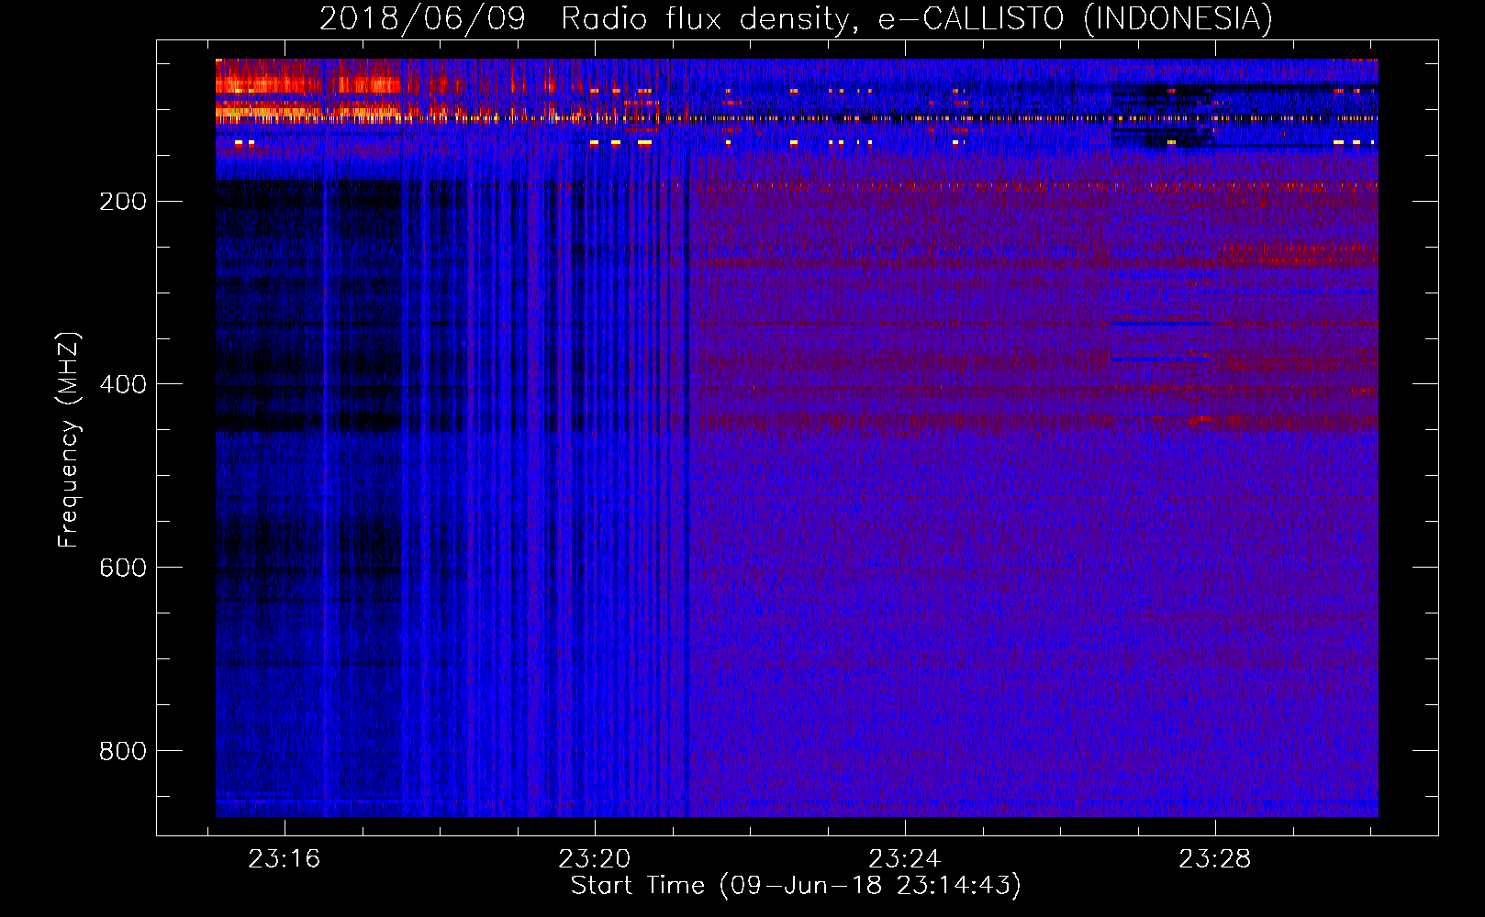Click the '200' frequency tick label
Viewport: 1485px width, 917px height.
(123, 202)
